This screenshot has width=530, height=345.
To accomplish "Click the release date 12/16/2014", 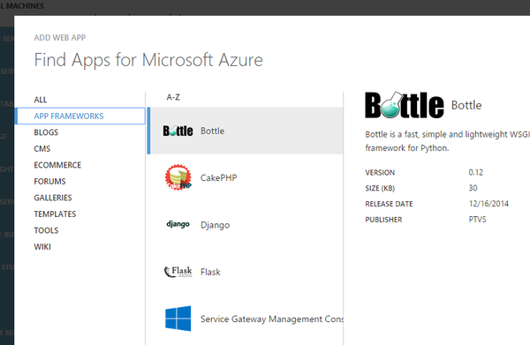I will point(488,204).
